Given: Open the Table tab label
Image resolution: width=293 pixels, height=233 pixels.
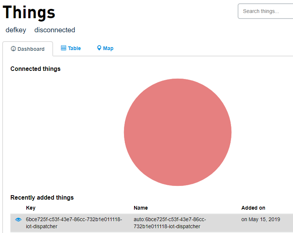Looking at the screenshot, I should (x=74, y=48).
